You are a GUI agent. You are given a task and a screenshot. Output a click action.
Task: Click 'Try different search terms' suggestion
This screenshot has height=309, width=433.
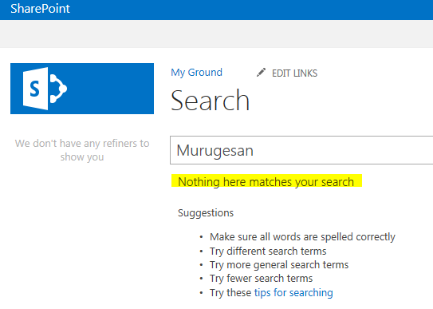pos(268,251)
